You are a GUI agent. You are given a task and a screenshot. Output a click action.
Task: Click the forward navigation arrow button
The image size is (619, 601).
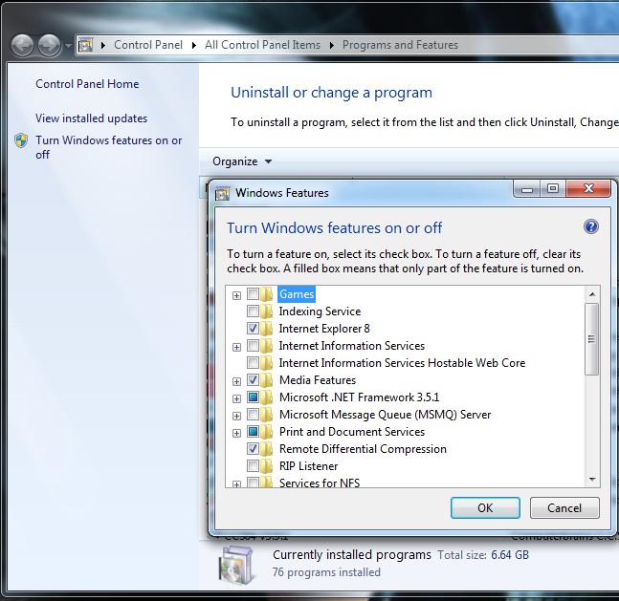(x=49, y=45)
